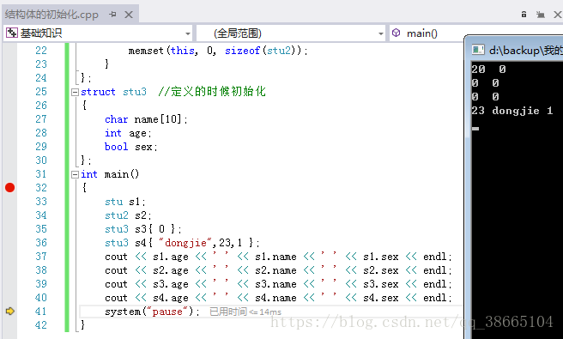Click the 已用时间 <=14ms perf tip

[245, 312]
